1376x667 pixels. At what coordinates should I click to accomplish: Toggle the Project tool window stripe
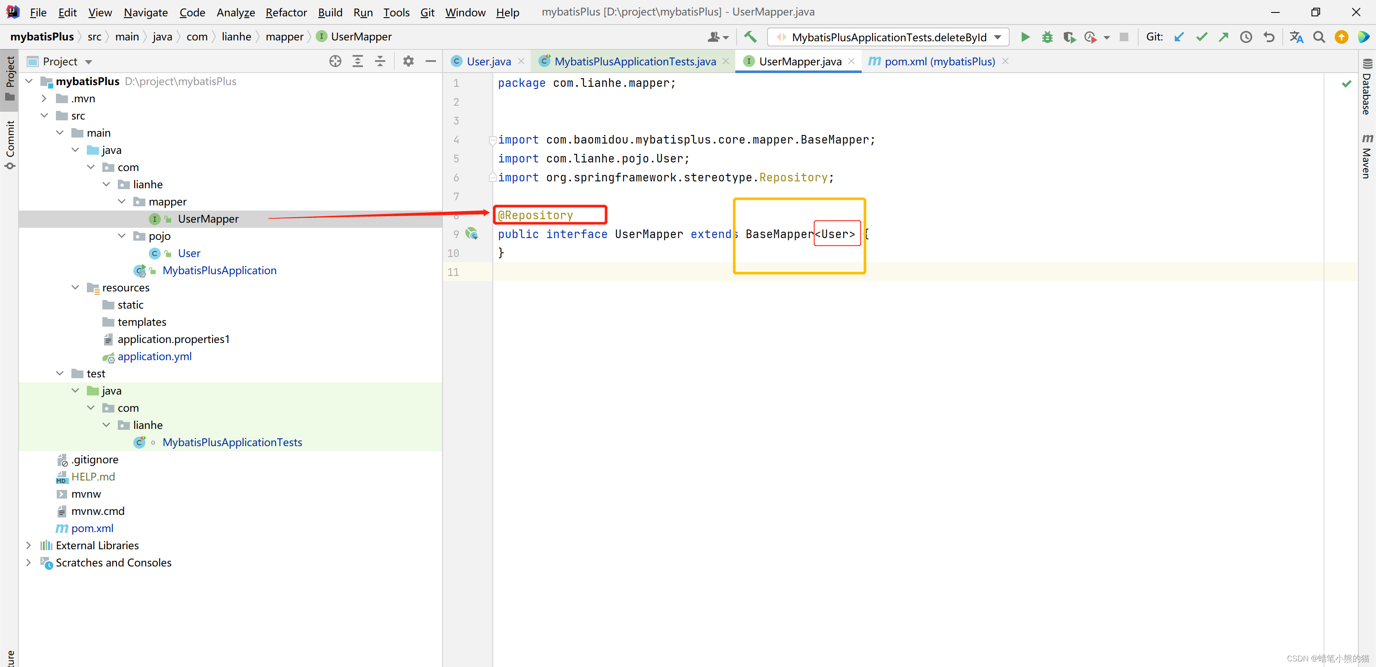point(9,75)
